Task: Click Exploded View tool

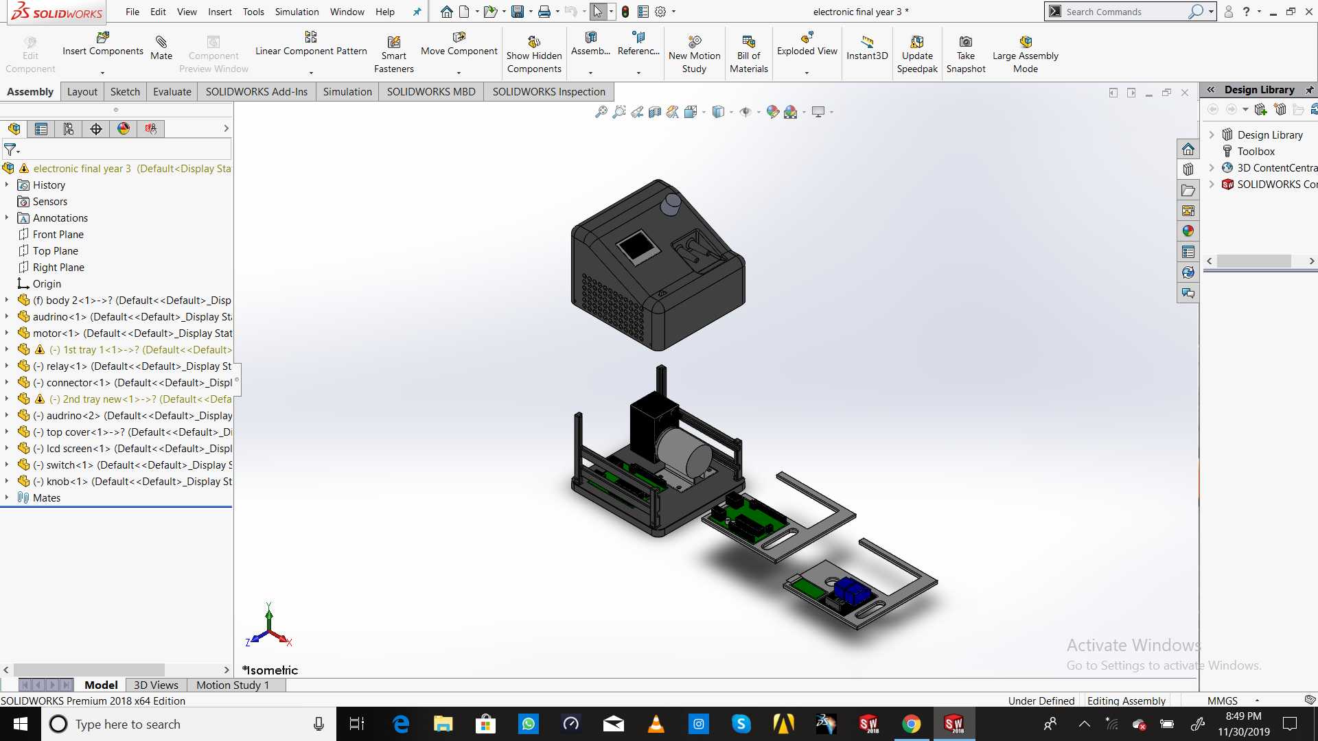Action: (x=807, y=44)
